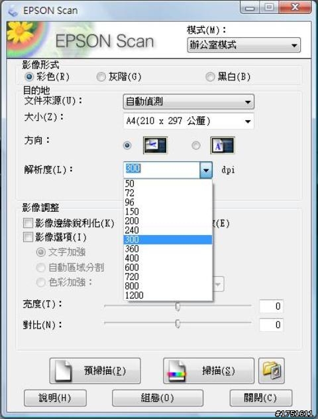Select the 黑白(B) black and white radio button
Screen dimensions: 318x419
point(210,77)
